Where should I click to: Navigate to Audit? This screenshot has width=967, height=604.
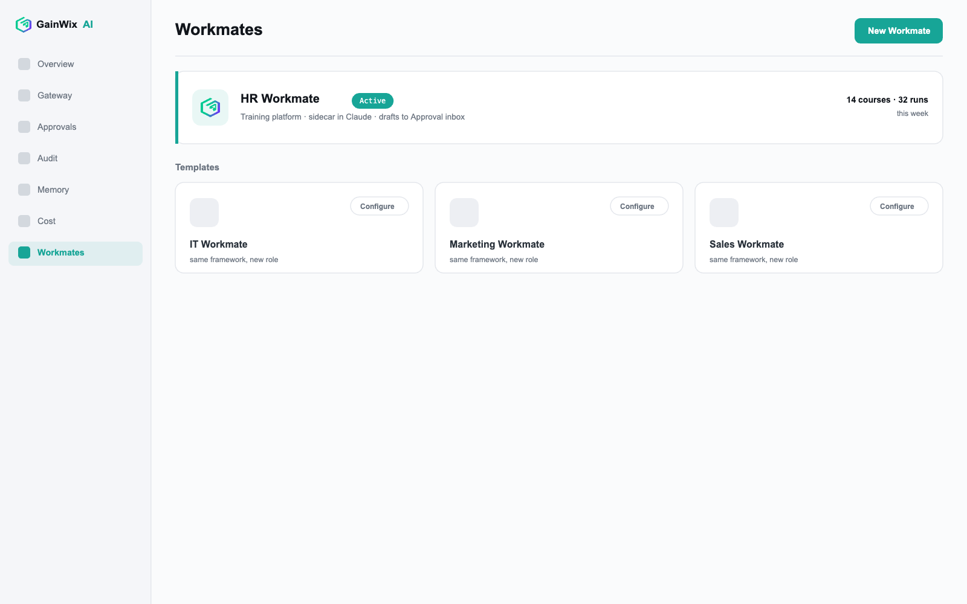click(76, 158)
